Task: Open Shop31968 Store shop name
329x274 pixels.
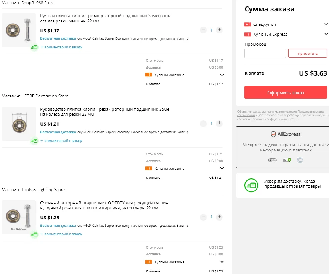Action: 38,3
